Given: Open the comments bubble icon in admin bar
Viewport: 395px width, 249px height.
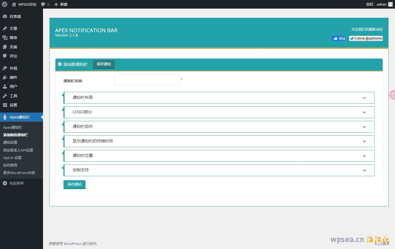Looking at the screenshot, I should (43, 4).
